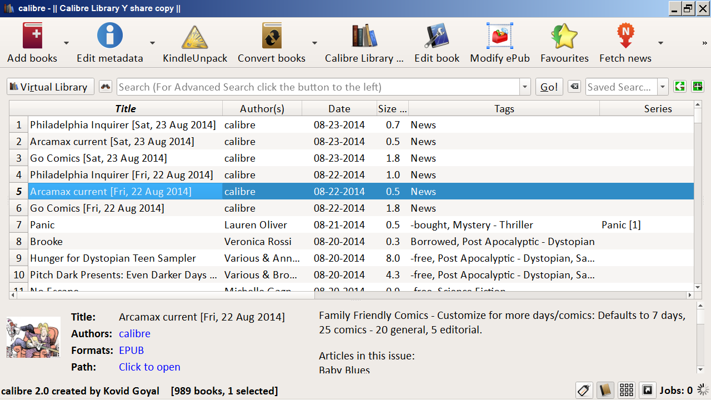The width and height of the screenshot is (711, 400).
Task: Toggle the Cover Browser panel
Action: tap(648, 390)
